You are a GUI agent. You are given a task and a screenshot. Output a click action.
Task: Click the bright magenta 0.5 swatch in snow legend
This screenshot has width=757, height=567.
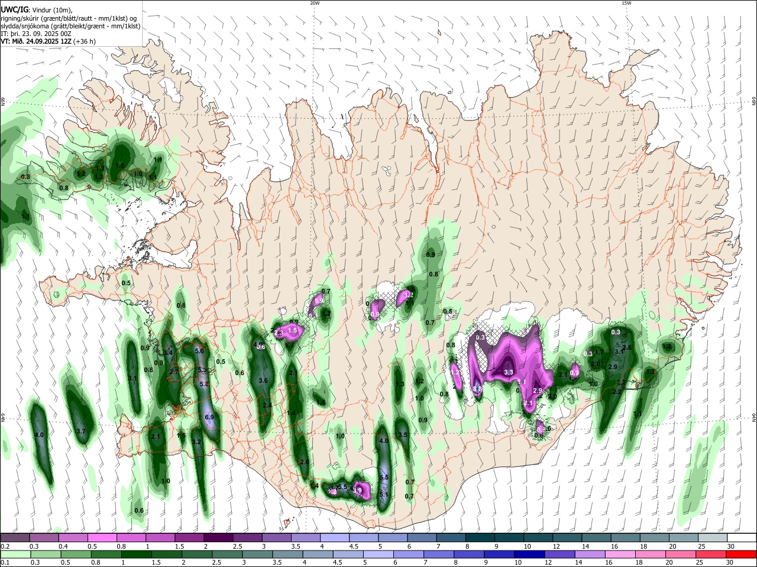coord(102,538)
